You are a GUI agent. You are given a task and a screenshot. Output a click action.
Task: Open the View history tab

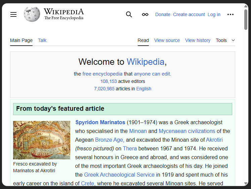[x=198, y=40]
